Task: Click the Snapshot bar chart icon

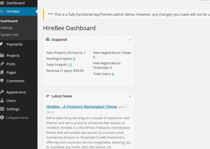Action: (x=48, y=39)
